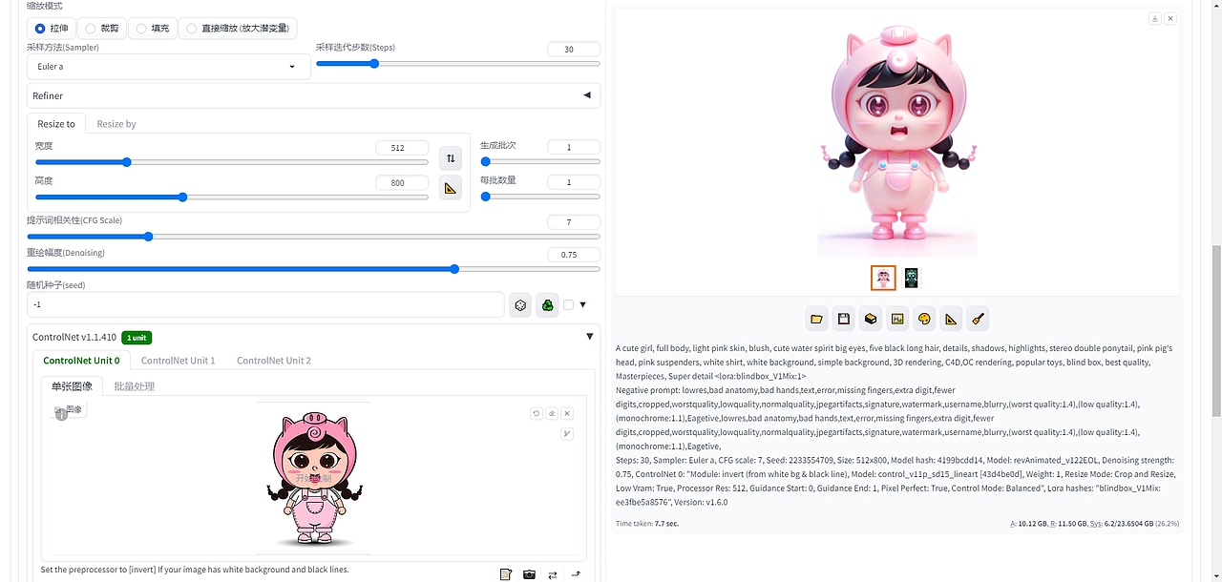Edit the 生成批次 value field
The width and height of the screenshot is (1222, 582).
(574, 147)
